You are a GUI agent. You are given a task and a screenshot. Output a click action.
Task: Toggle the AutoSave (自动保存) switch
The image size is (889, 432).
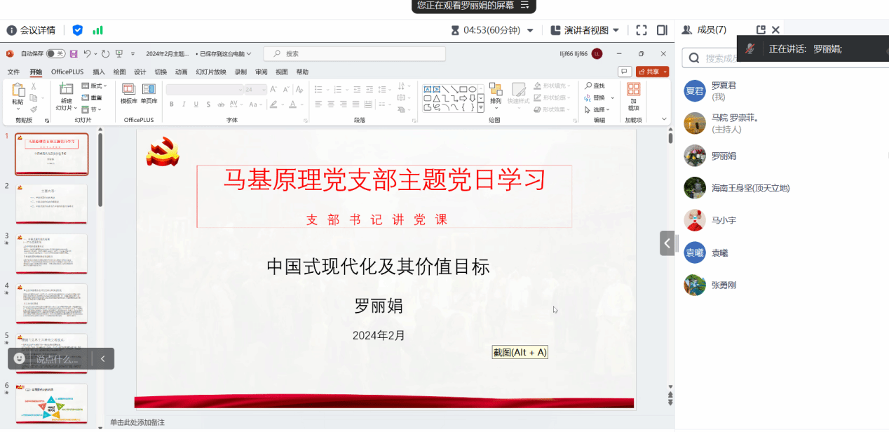(x=55, y=54)
